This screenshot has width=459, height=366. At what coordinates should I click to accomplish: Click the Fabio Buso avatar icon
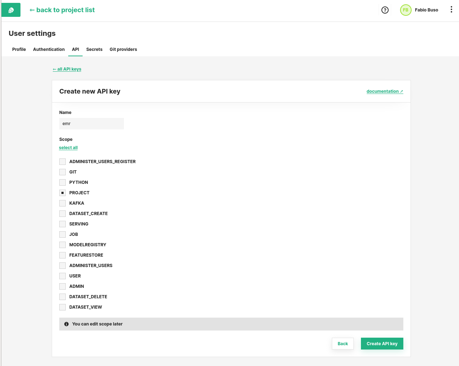(x=405, y=10)
